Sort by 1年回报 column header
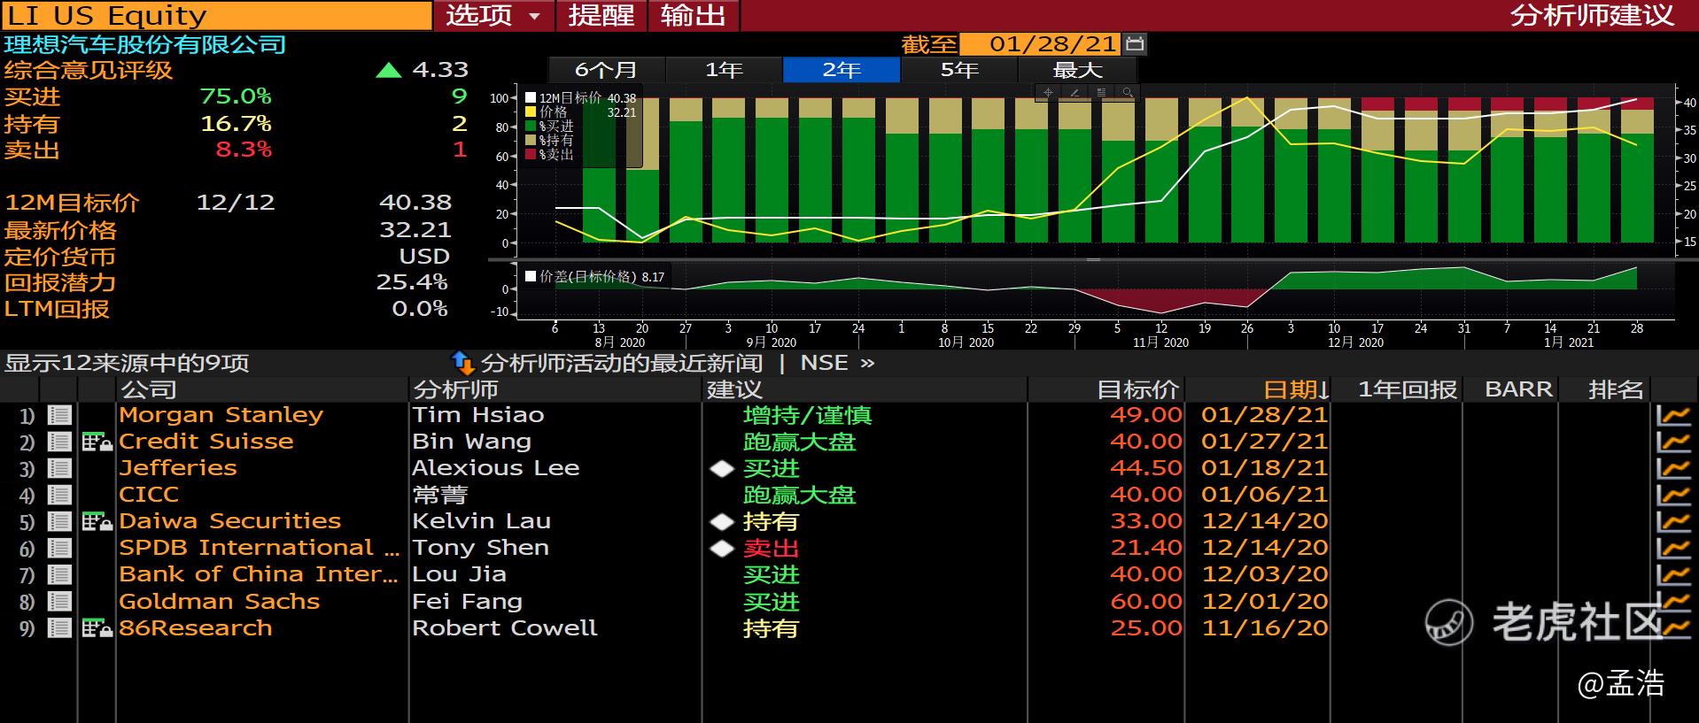 (1408, 389)
